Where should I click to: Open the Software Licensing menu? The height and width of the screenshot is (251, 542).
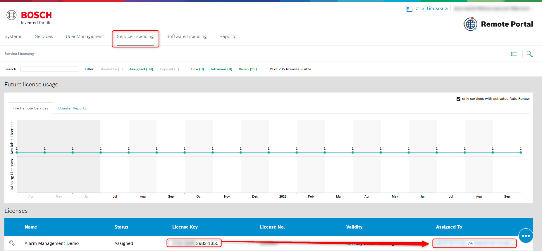186,36
